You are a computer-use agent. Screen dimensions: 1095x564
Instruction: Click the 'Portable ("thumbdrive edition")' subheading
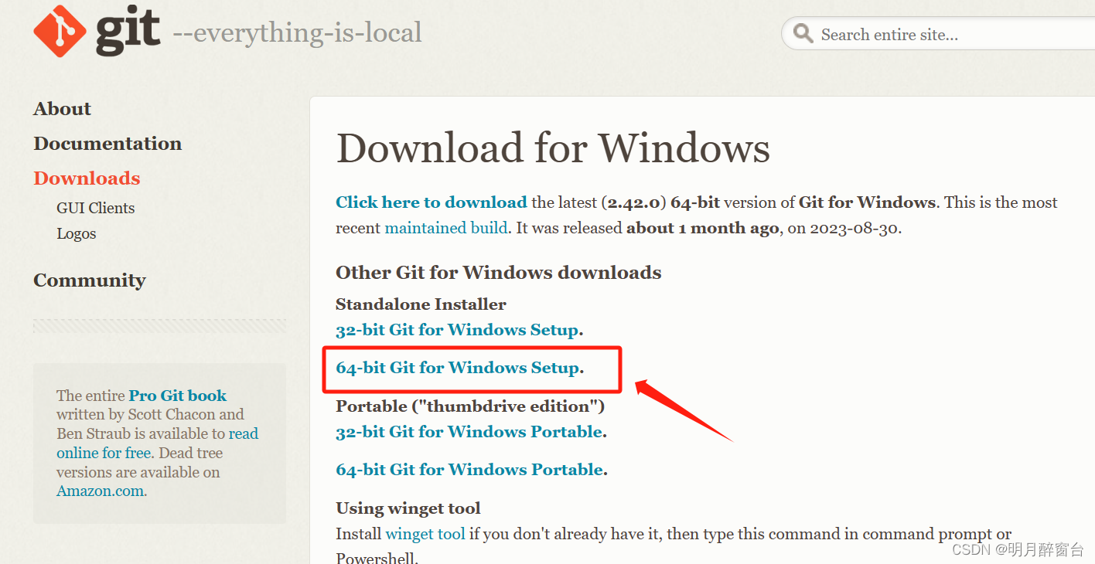point(470,406)
